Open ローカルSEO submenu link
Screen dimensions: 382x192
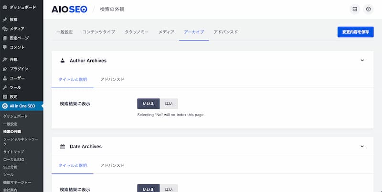point(14,160)
